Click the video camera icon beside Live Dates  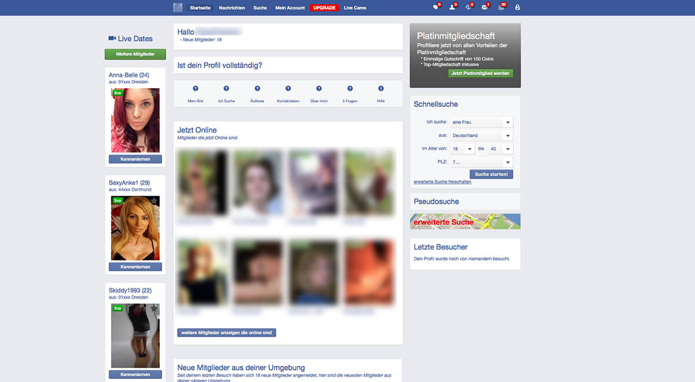pyautogui.click(x=112, y=38)
